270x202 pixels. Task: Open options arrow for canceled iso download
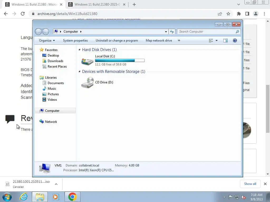56,184
